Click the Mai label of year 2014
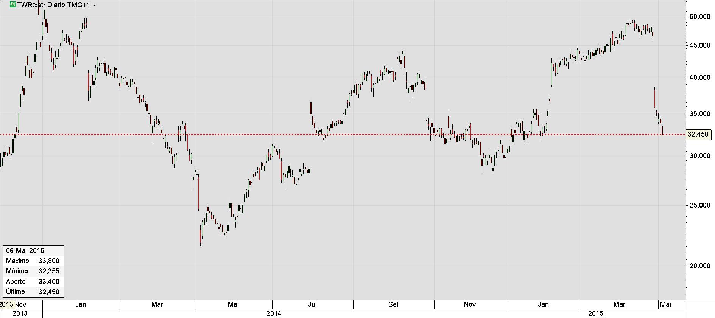Viewport: 715px width, 318px height. pyautogui.click(x=234, y=304)
